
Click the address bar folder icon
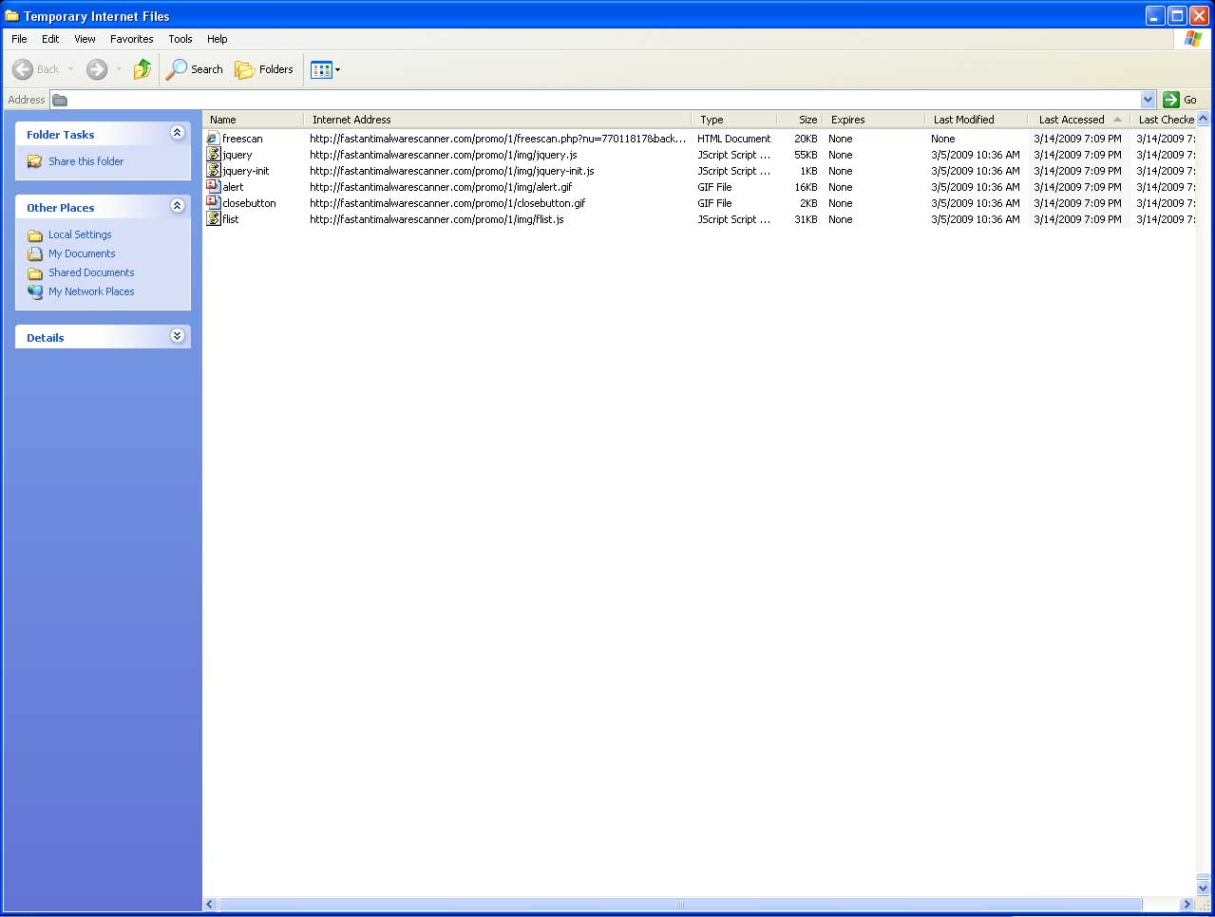click(60, 100)
